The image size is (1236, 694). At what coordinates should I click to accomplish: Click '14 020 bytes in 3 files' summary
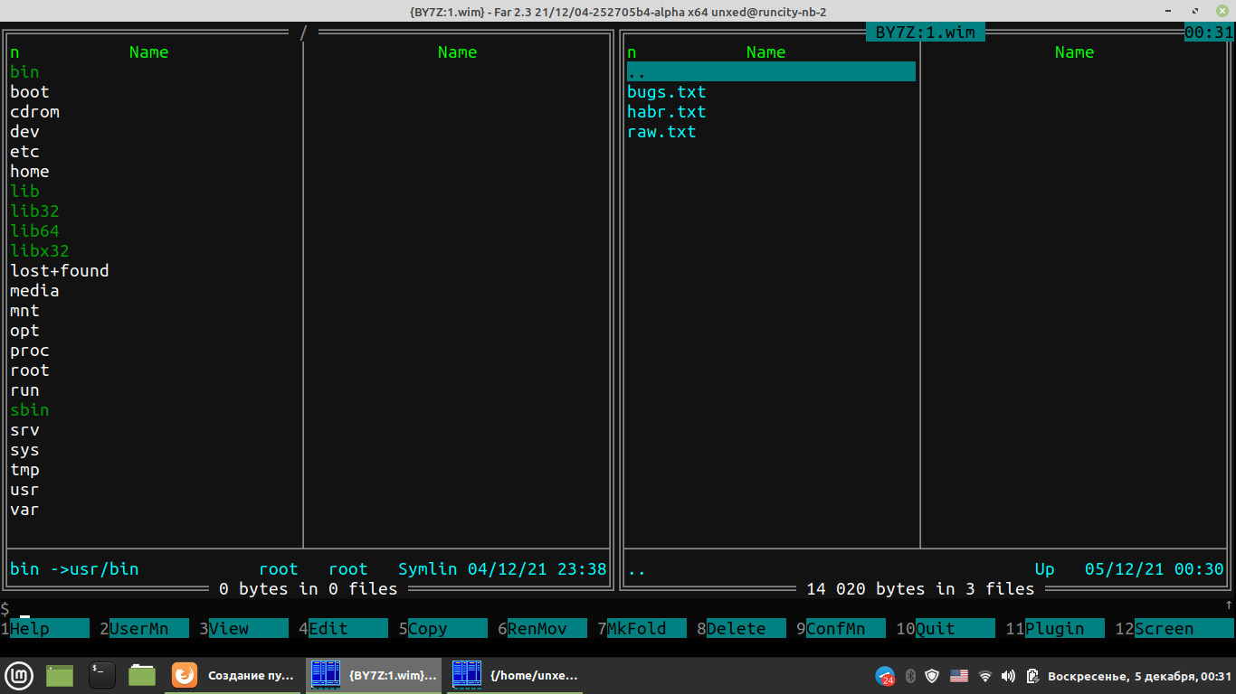click(x=920, y=588)
